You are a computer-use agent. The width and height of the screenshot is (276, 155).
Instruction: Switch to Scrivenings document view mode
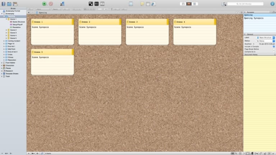pyautogui.click(x=183, y=4)
